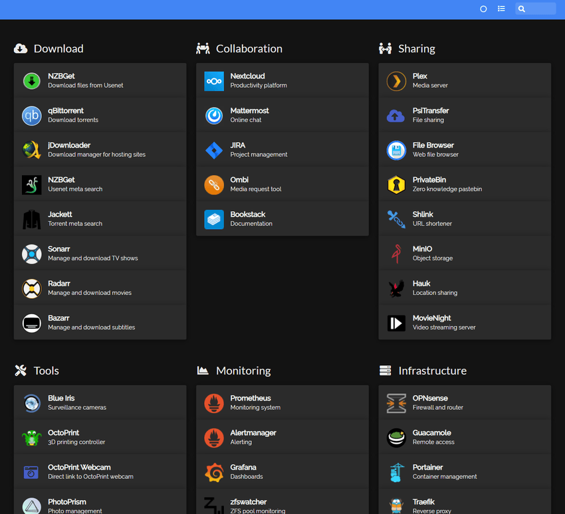
Task: Click 'URL shortener' description
Action: tap(432, 224)
